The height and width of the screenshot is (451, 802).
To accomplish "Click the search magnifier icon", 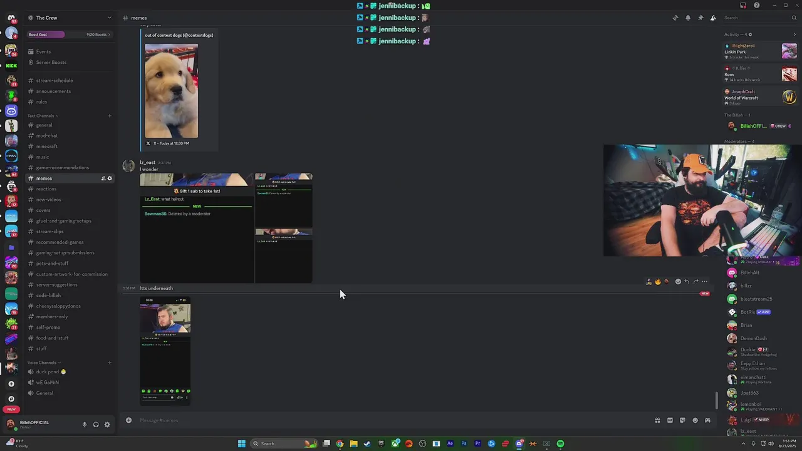I will pyautogui.click(x=794, y=18).
